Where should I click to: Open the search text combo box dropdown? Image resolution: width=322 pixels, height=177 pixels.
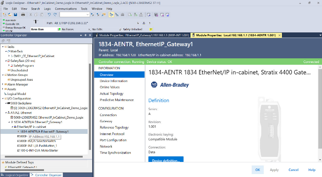click(x=88, y=15)
